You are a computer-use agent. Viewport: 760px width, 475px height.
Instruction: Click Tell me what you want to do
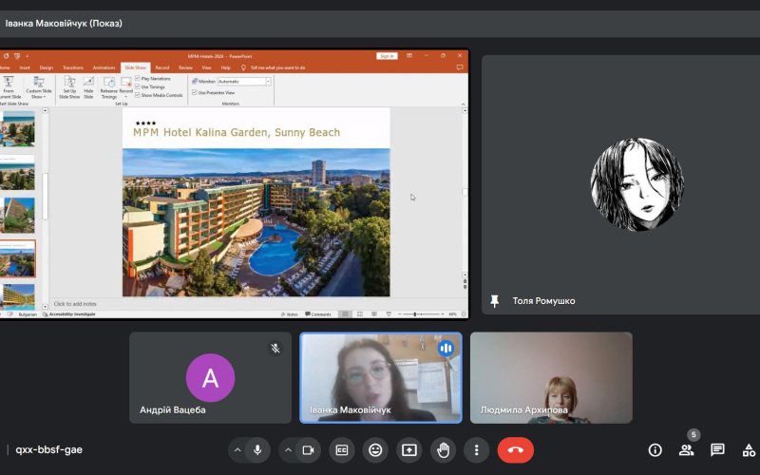click(277, 67)
